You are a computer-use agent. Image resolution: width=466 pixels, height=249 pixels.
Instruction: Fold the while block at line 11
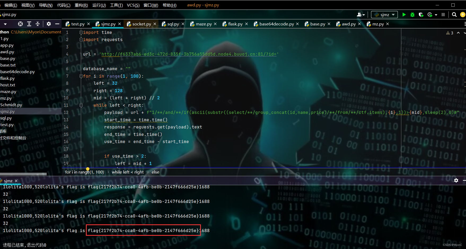(x=81, y=105)
